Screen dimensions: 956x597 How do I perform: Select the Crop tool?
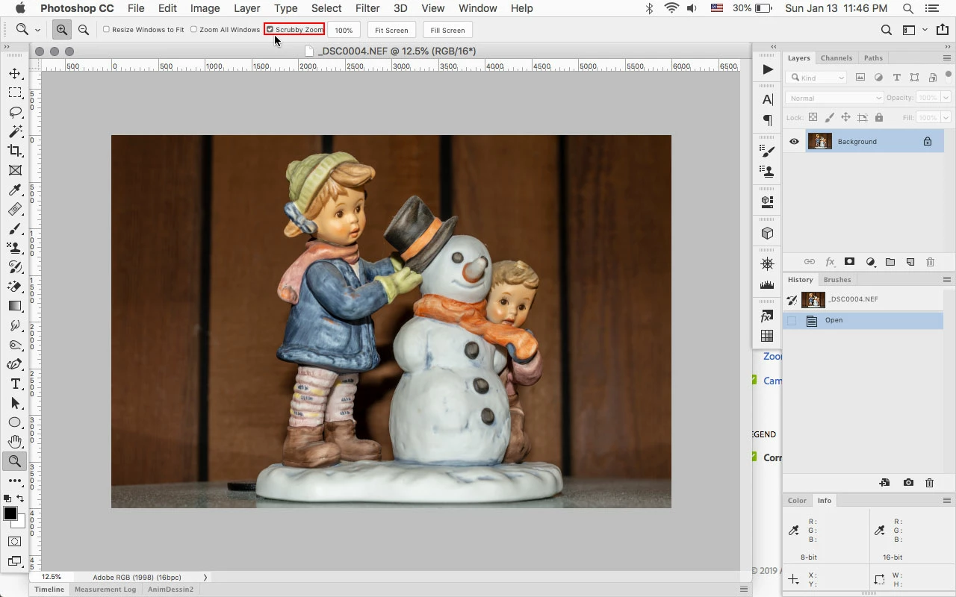15,151
